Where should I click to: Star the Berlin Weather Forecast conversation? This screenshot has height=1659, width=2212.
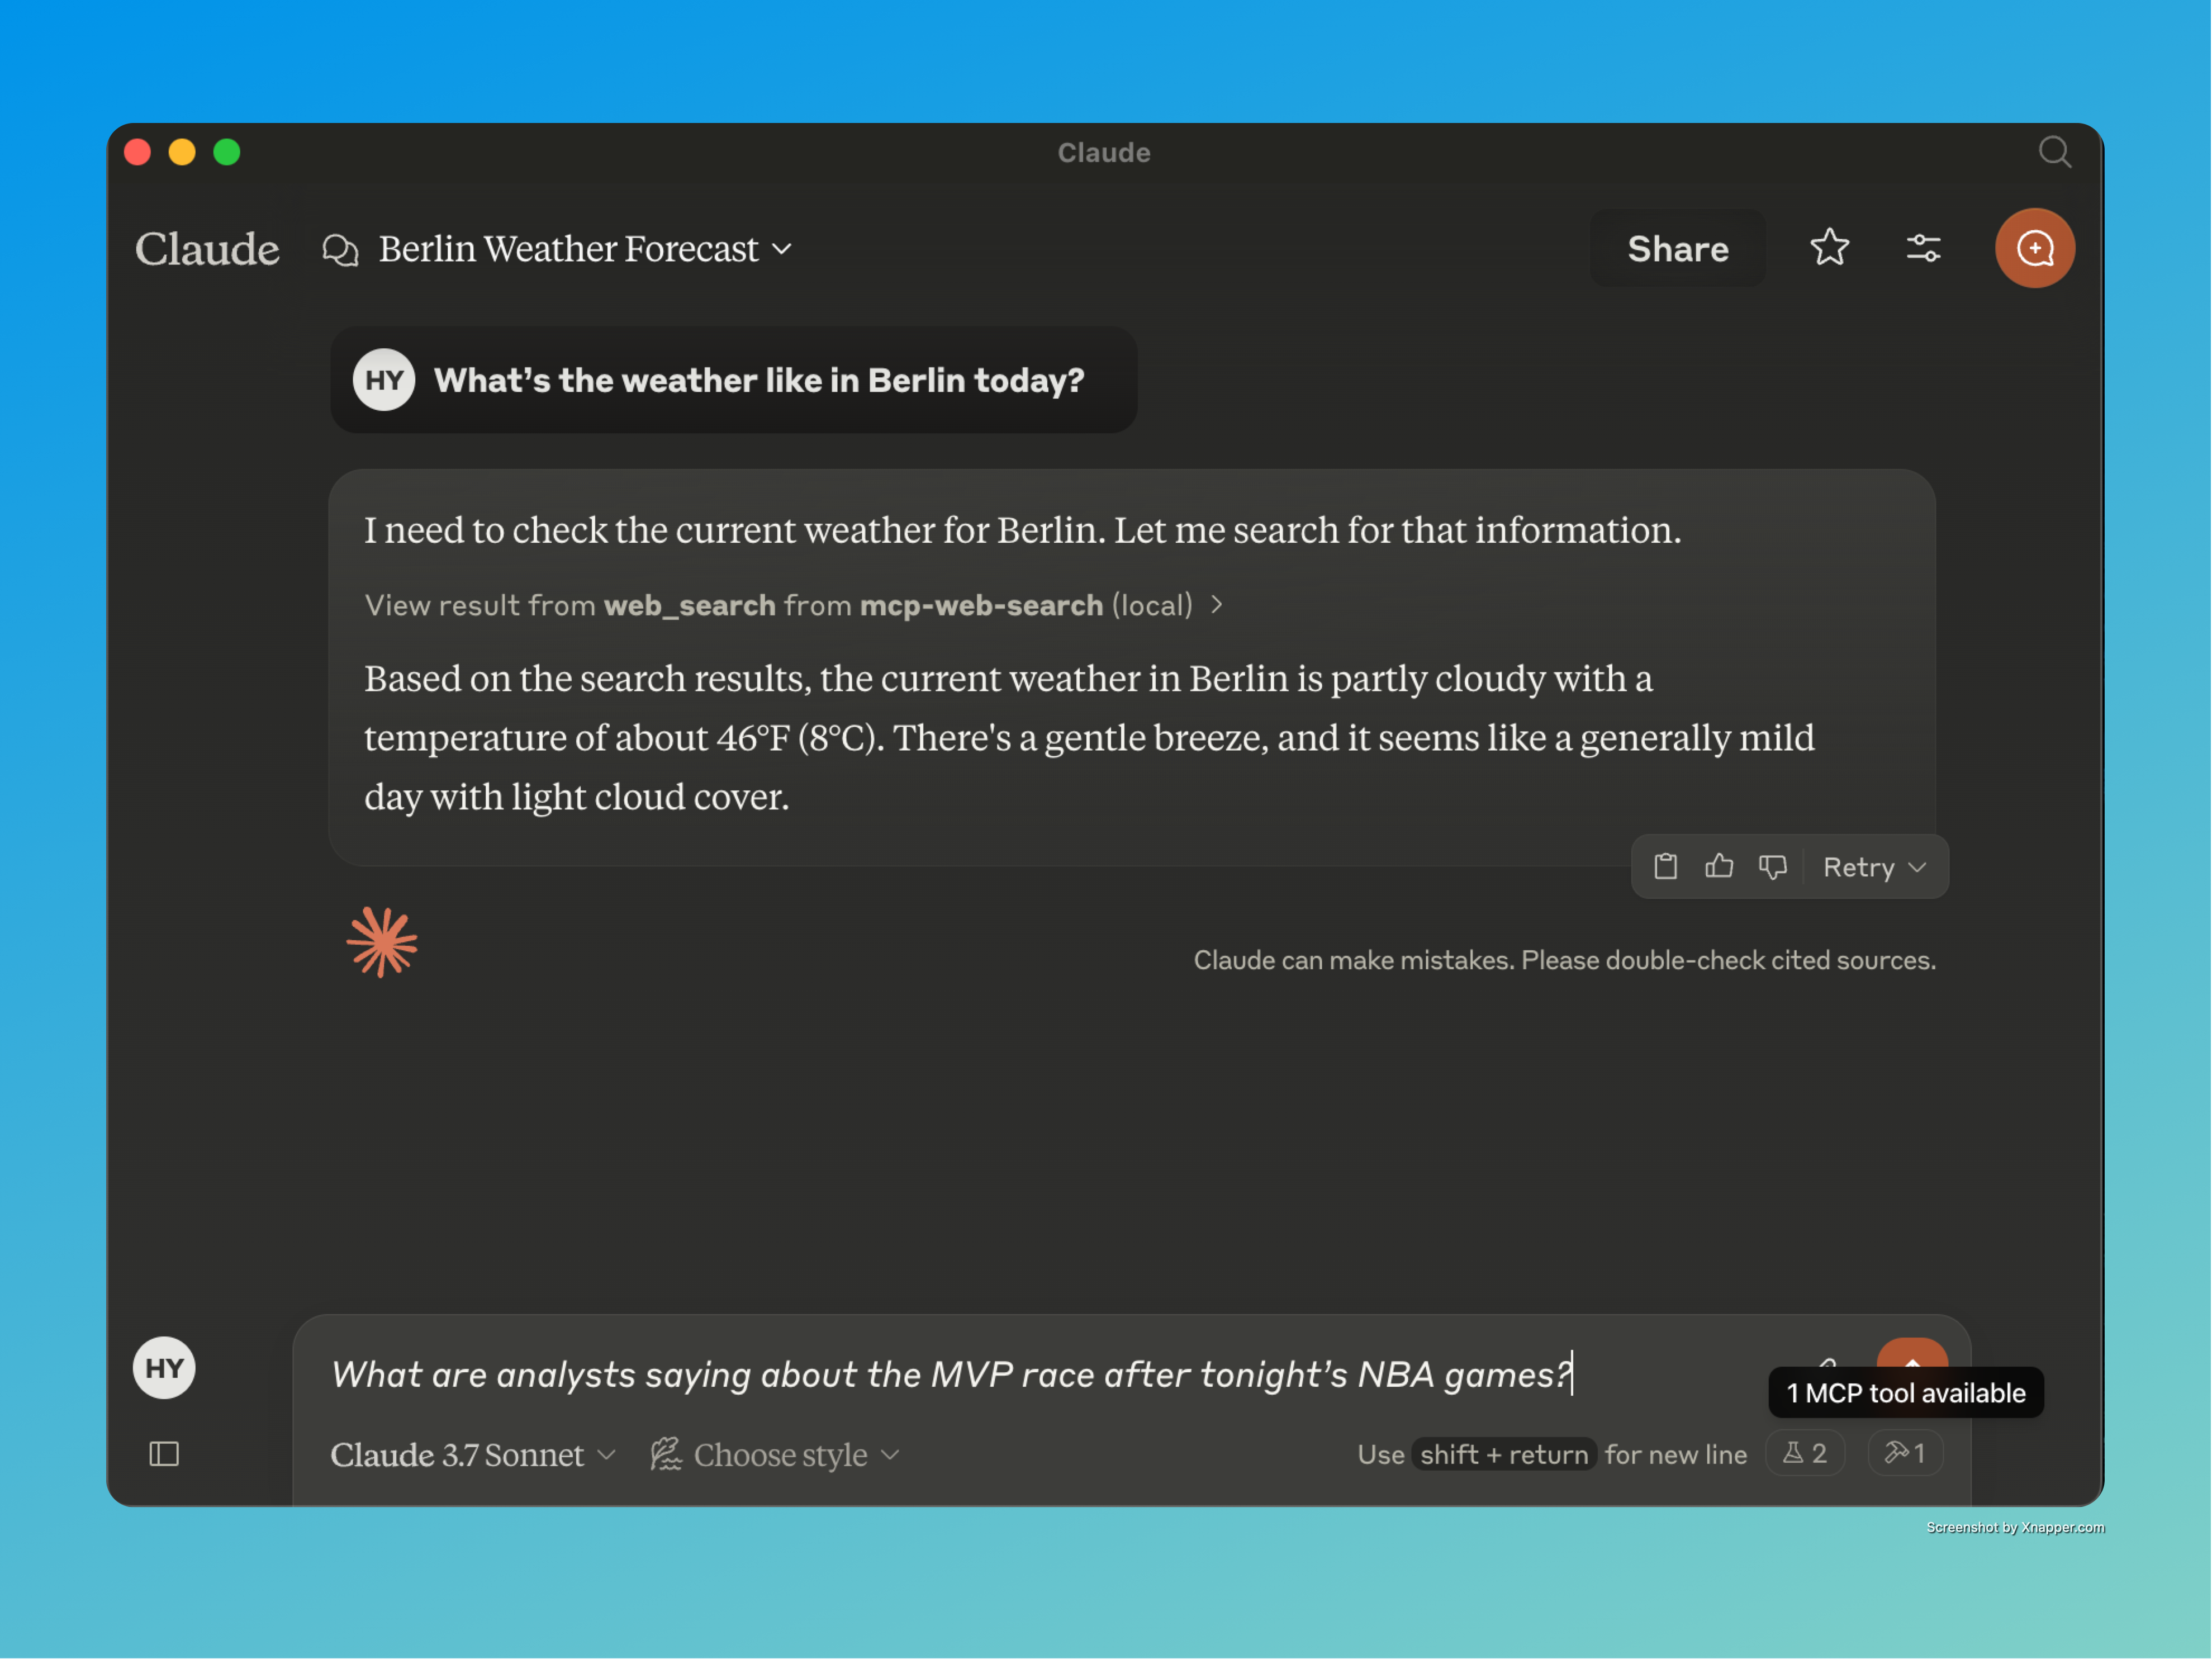(x=1830, y=248)
